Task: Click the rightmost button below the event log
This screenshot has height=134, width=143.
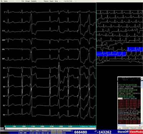Action: point(139,128)
